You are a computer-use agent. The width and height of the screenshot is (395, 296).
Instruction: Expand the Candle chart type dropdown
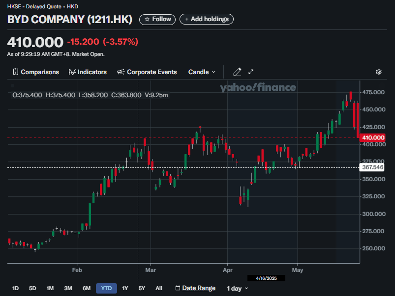click(202, 72)
